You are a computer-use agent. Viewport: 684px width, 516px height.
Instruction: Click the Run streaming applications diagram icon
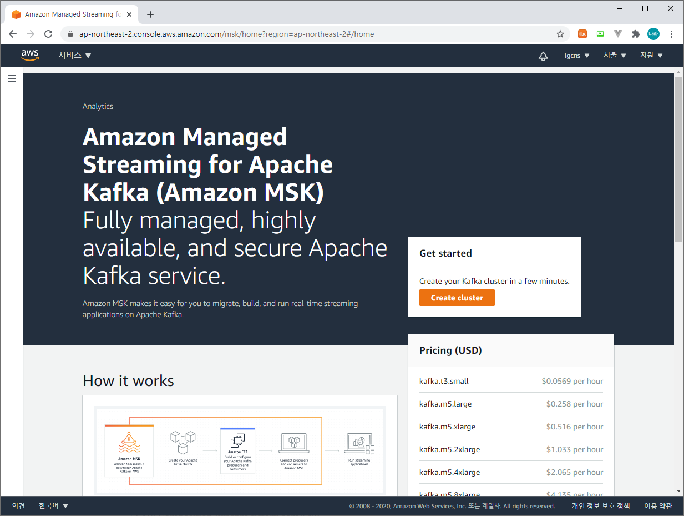[359, 443]
